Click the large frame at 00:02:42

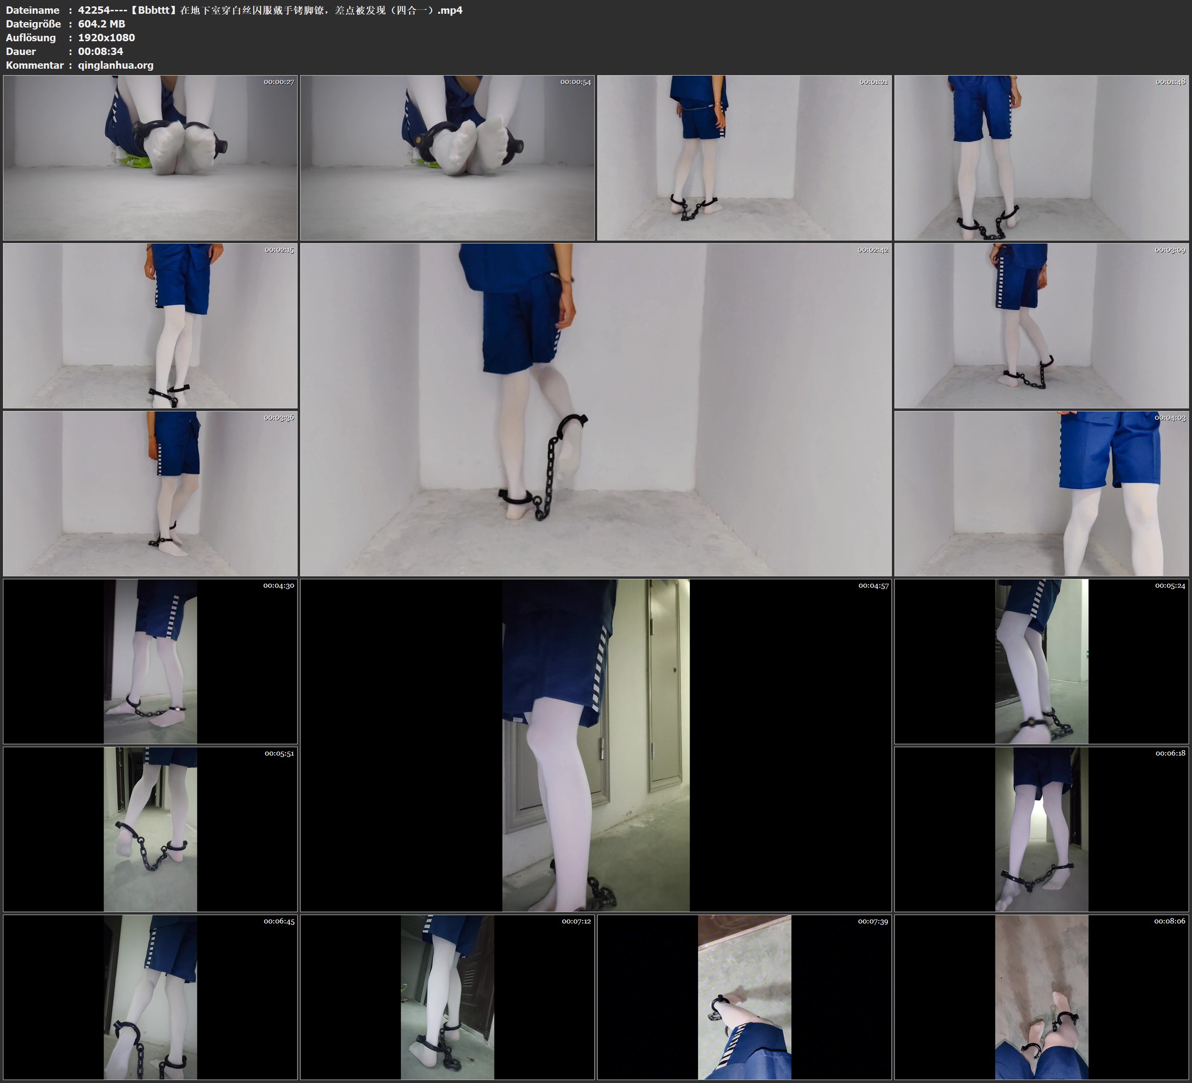pyautogui.click(x=595, y=409)
